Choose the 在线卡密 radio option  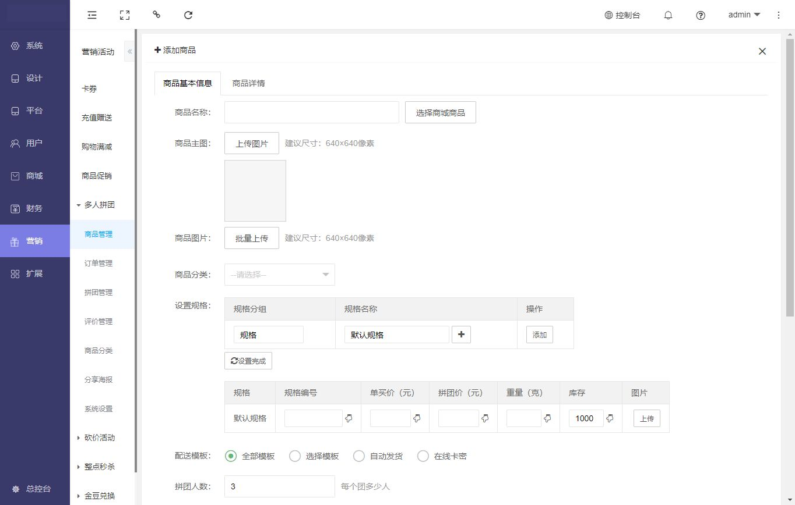click(x=423, y=456)
